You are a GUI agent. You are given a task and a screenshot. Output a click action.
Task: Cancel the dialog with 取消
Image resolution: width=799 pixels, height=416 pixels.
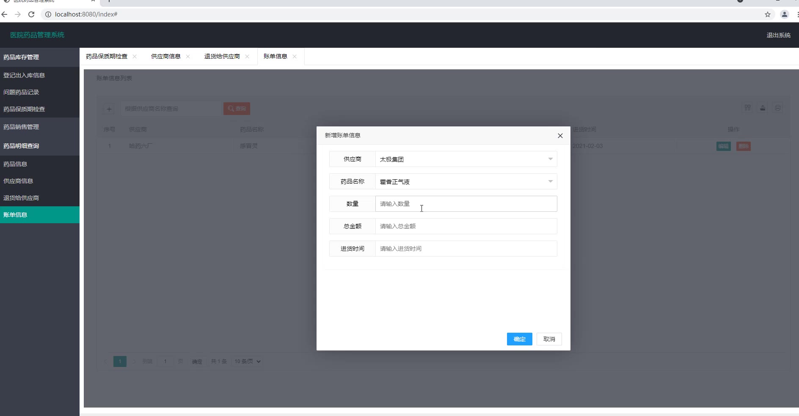pos(549,339)
